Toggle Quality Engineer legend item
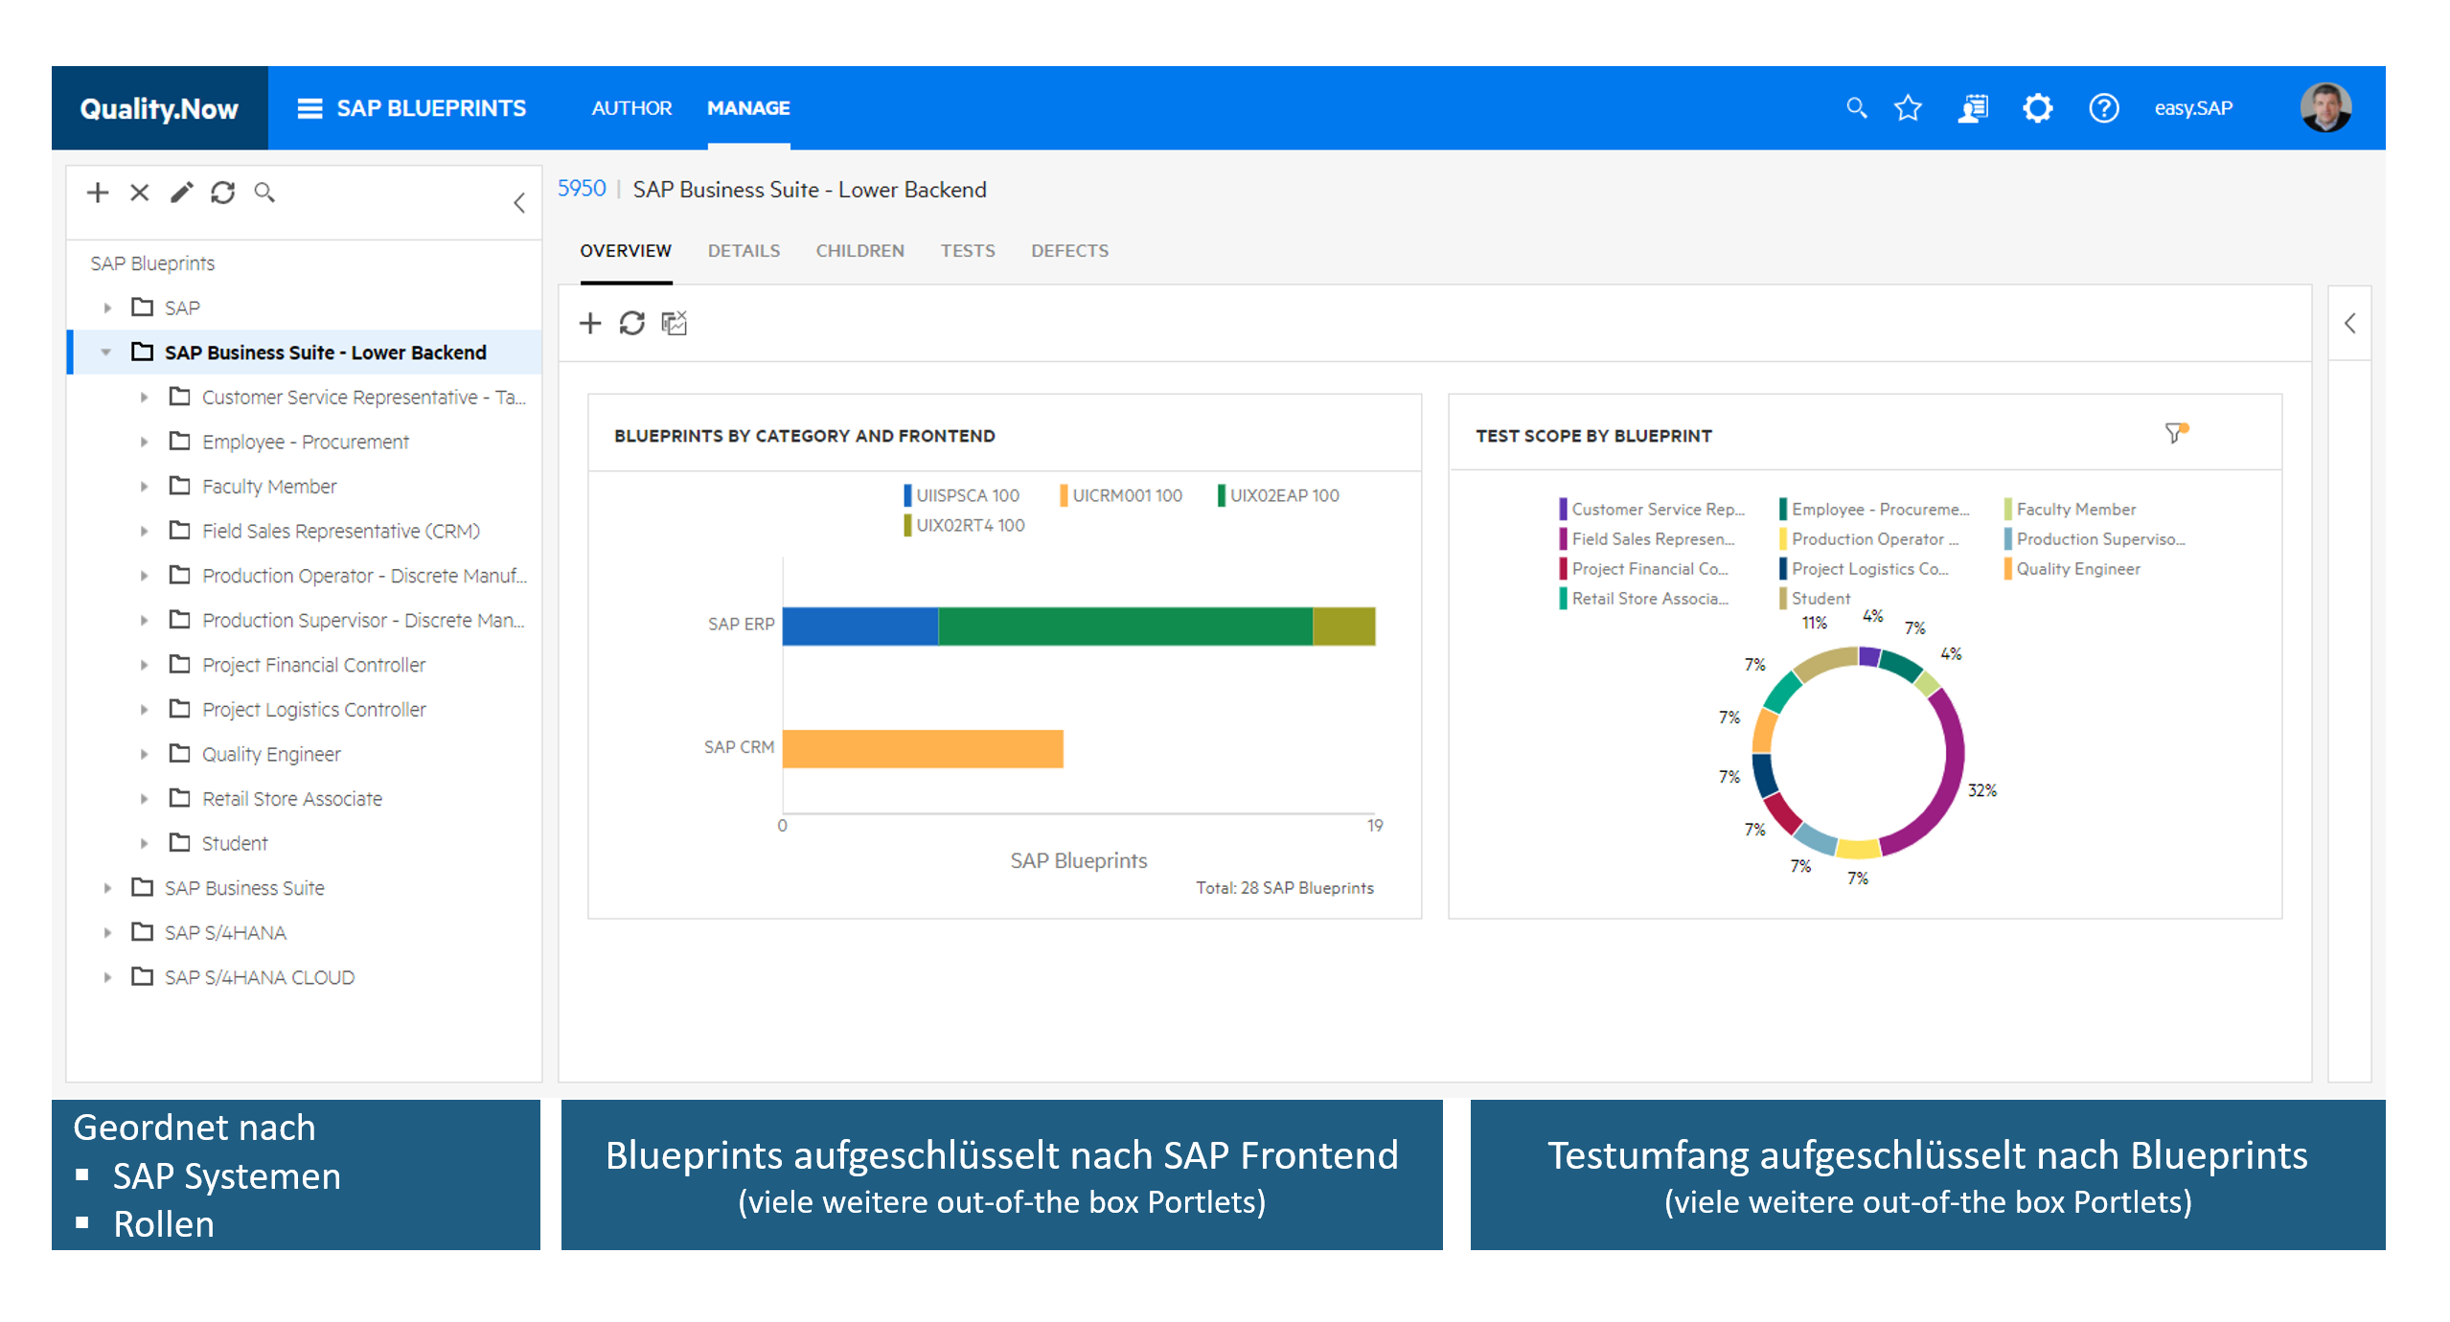The width and height of the screenshot is (2450, 1322). coord(2075,569)
